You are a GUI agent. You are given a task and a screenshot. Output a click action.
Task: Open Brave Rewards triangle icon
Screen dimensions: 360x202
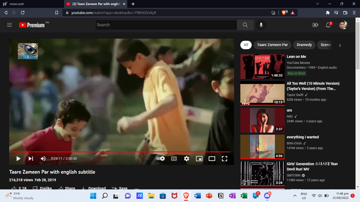pyautogui.click(x=293, y=13)
